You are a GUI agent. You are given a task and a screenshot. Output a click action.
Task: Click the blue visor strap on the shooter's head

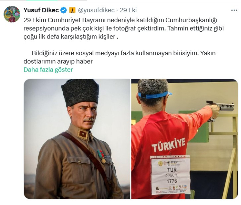point(155,95)
